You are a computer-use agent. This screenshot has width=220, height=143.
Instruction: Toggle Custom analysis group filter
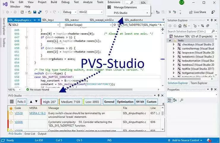click(x=152, y=102)
